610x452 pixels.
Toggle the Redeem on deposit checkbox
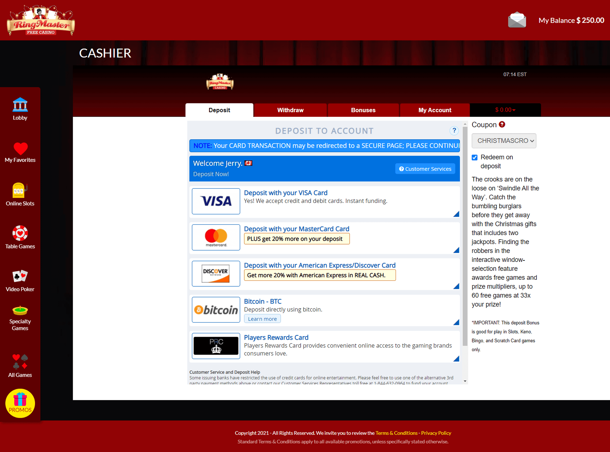[475, 157]
